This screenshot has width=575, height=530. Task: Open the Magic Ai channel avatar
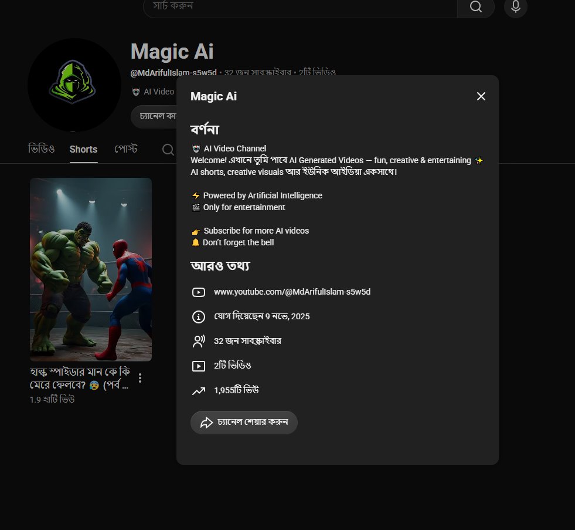(74, 85)
